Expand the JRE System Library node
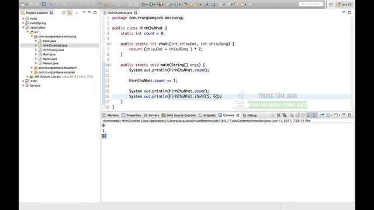Image resolution: width=374 pixels, height=210 pixels. pyautogui.click(x=27, y=76)
